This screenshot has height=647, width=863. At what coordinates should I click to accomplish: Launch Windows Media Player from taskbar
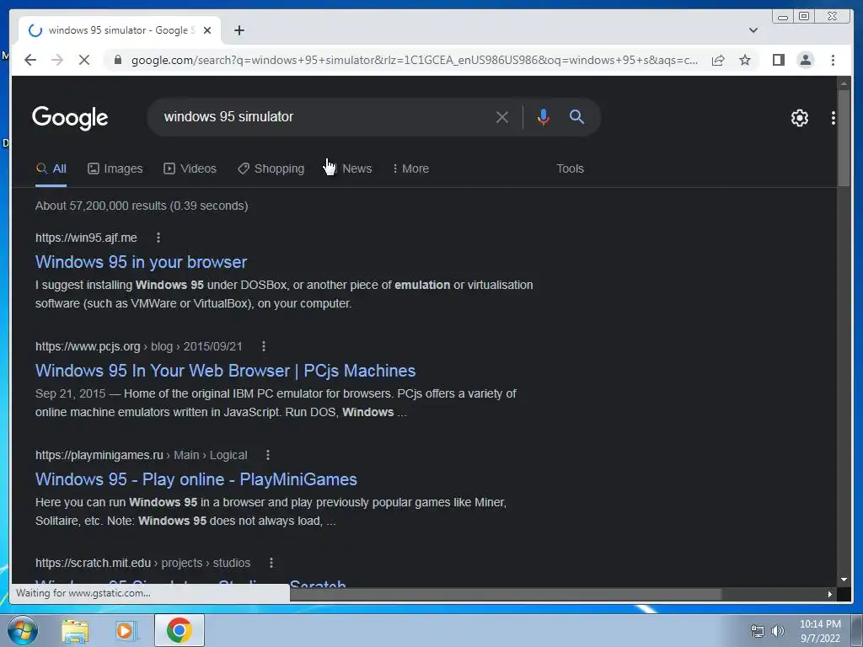point(126,631)
